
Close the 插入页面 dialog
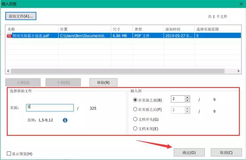[241, 4]
